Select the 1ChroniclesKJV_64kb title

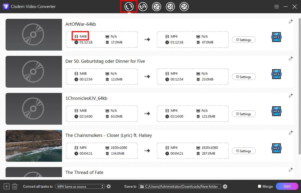[86, 98]
